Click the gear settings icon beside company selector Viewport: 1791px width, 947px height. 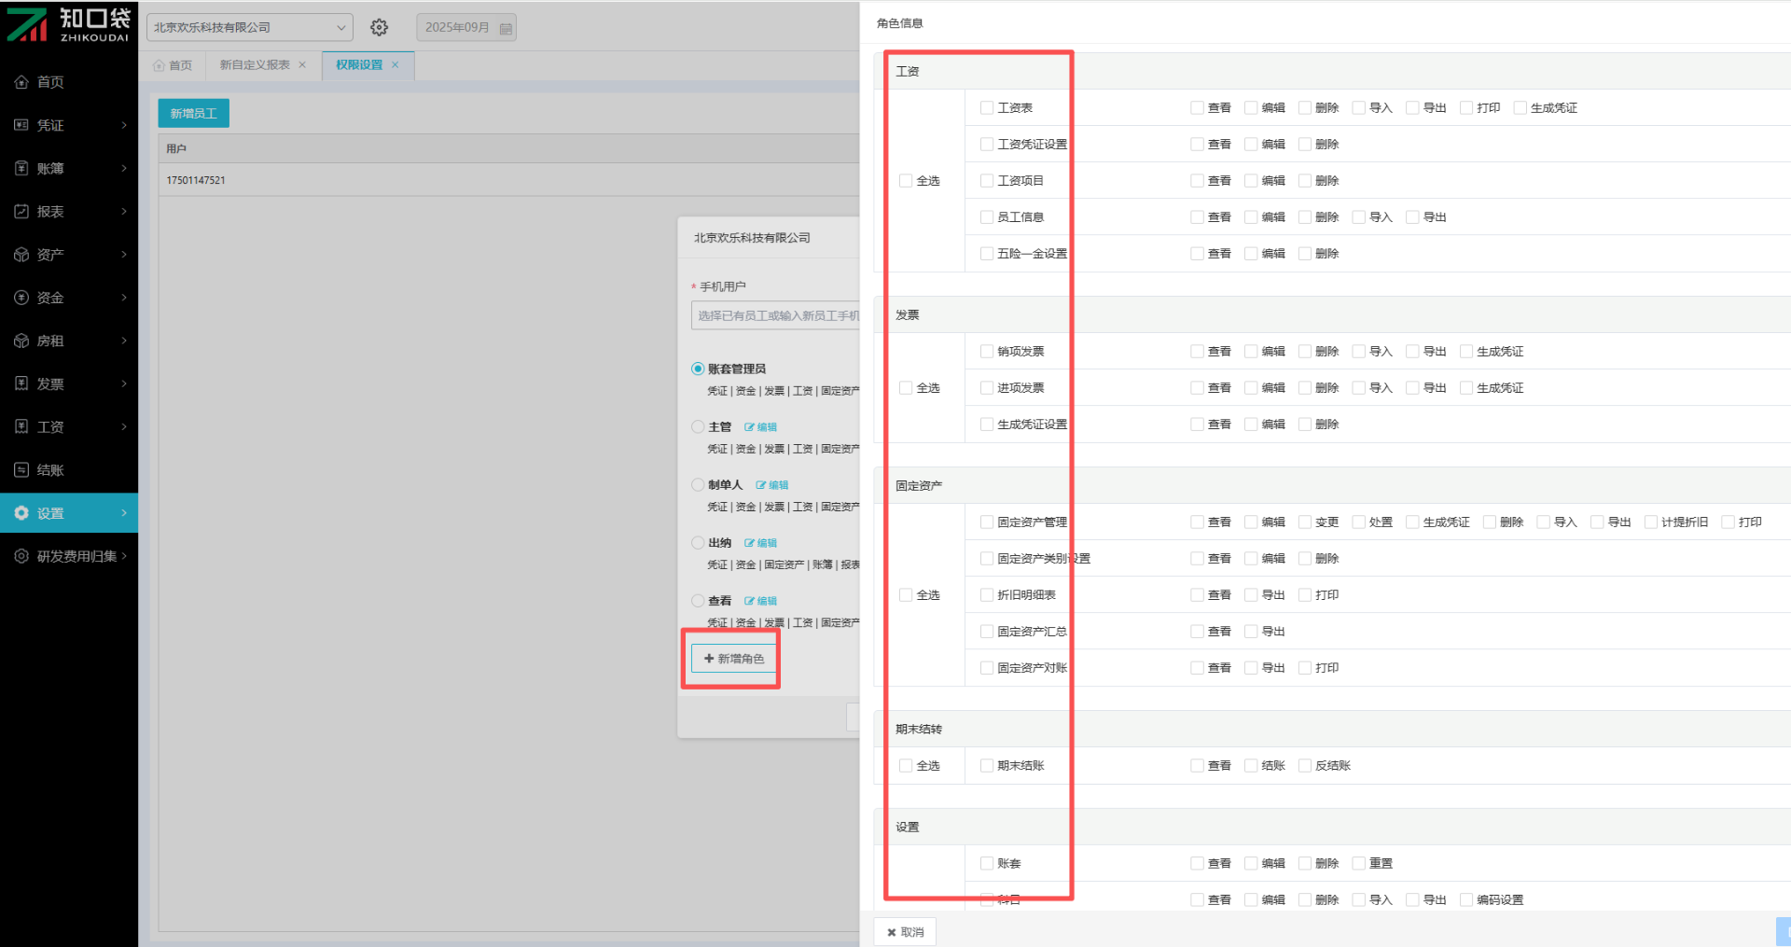tap(379, 28)
